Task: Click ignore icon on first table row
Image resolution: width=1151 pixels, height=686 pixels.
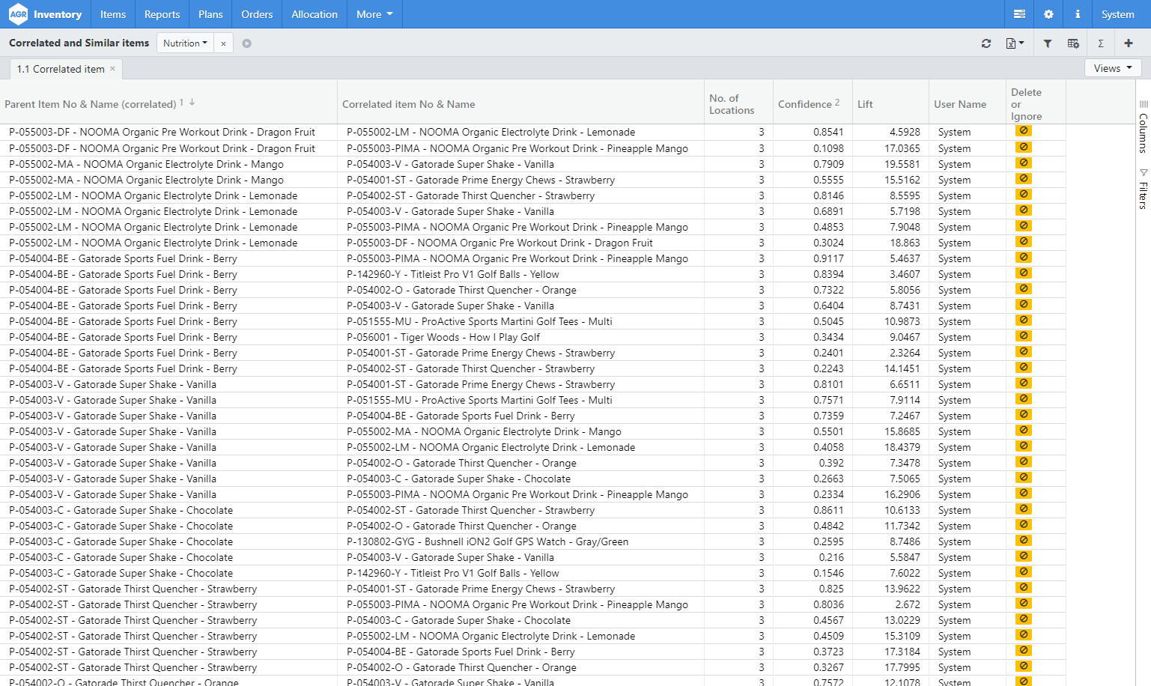Action: [1023, 131]
